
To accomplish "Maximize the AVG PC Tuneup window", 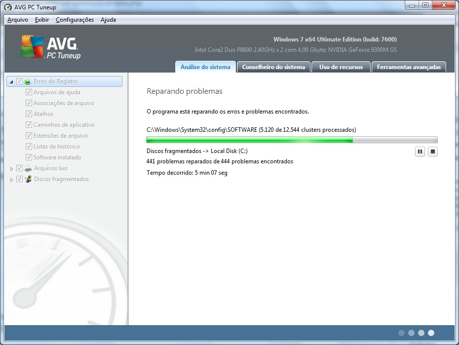I will [425, 5].
